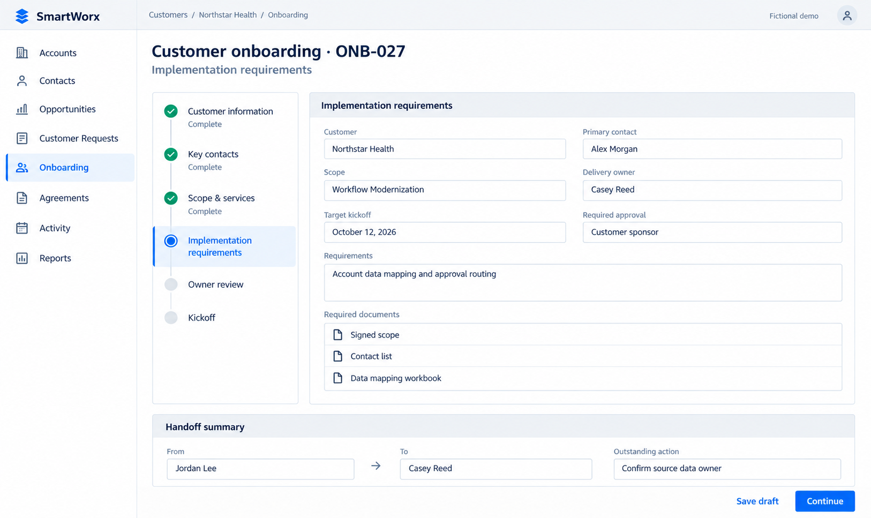Click the Customers breadcrumb link
The width and height of the screenshot is (871, 518).
168,15
